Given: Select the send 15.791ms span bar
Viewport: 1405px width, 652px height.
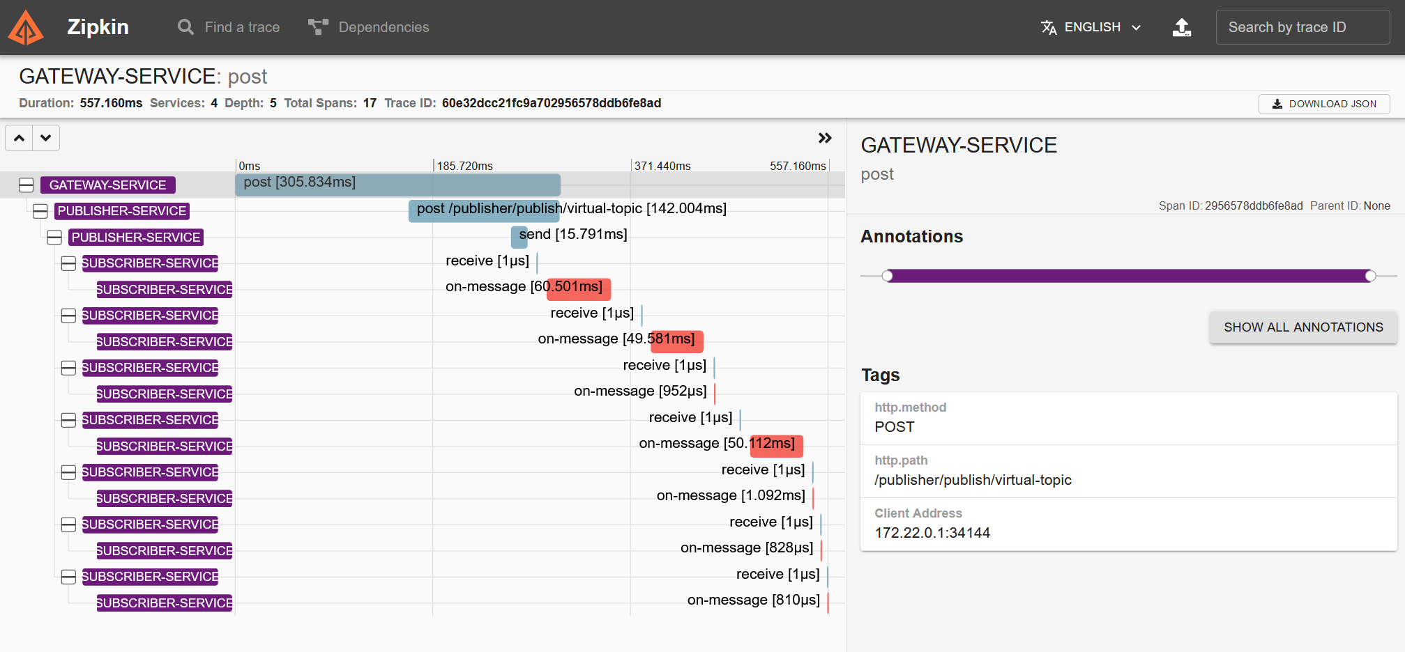Looking at the screenshot, I should 519,237.
